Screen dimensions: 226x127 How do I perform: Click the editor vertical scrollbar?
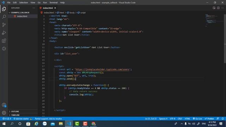coord(225,39)
